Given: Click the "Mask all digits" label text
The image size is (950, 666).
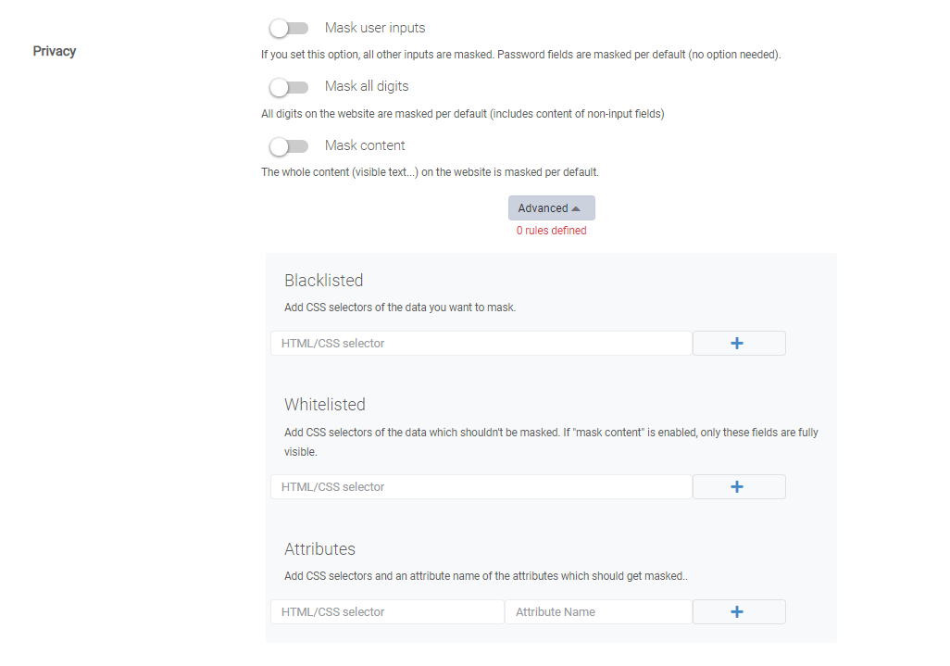Looking at the screenshot, I should pos(367,86).
